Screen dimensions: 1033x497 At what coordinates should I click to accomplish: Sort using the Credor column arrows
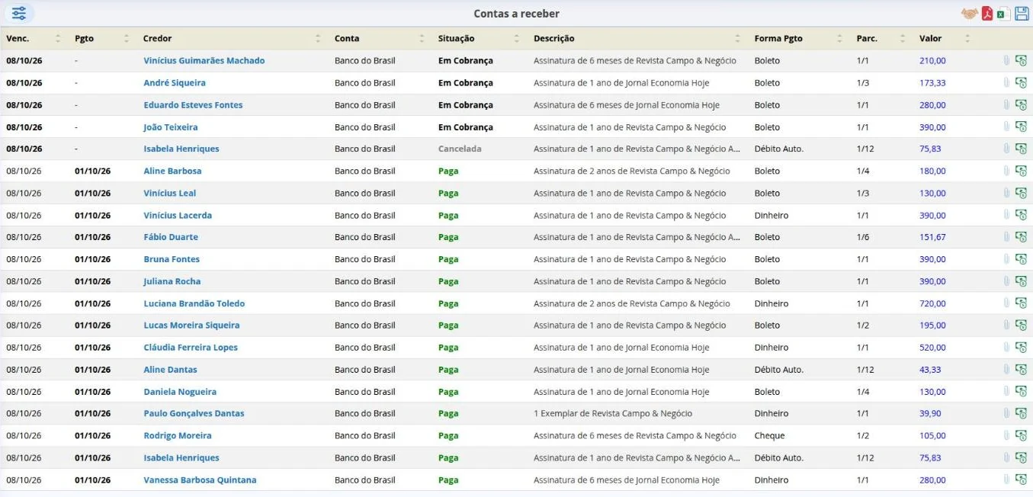click(x=318, y=38)
